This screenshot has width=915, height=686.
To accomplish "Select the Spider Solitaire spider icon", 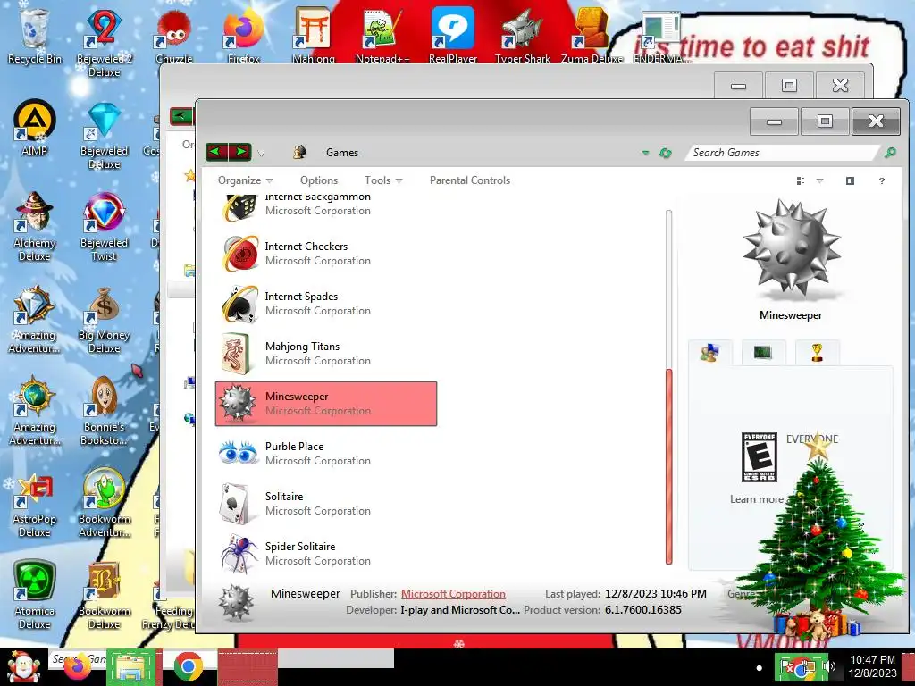I will 239,553.
